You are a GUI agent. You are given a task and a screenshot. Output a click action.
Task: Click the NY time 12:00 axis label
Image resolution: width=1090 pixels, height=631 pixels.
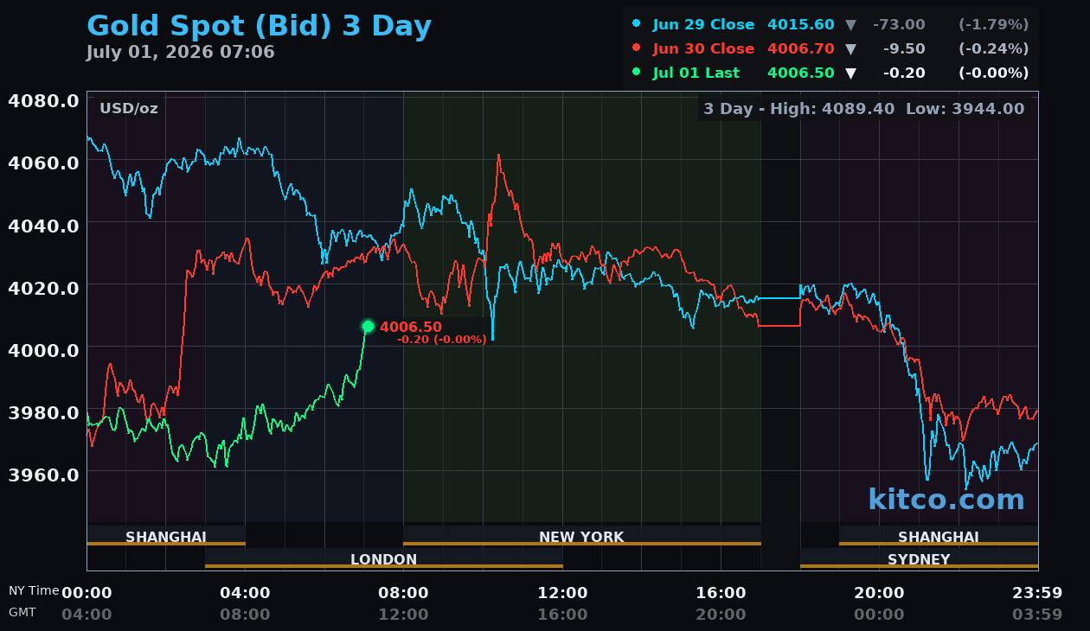pyautogui.click(x=563, y=593)
